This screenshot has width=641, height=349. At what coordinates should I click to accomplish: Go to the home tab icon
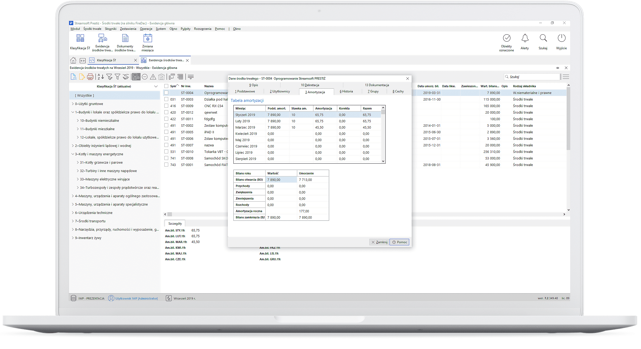point(73,60)
